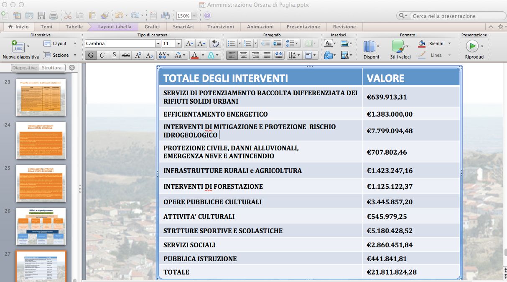Cut selection with the scissors icon
Viewport: 507px width, 282px height.
click(68, 15)
